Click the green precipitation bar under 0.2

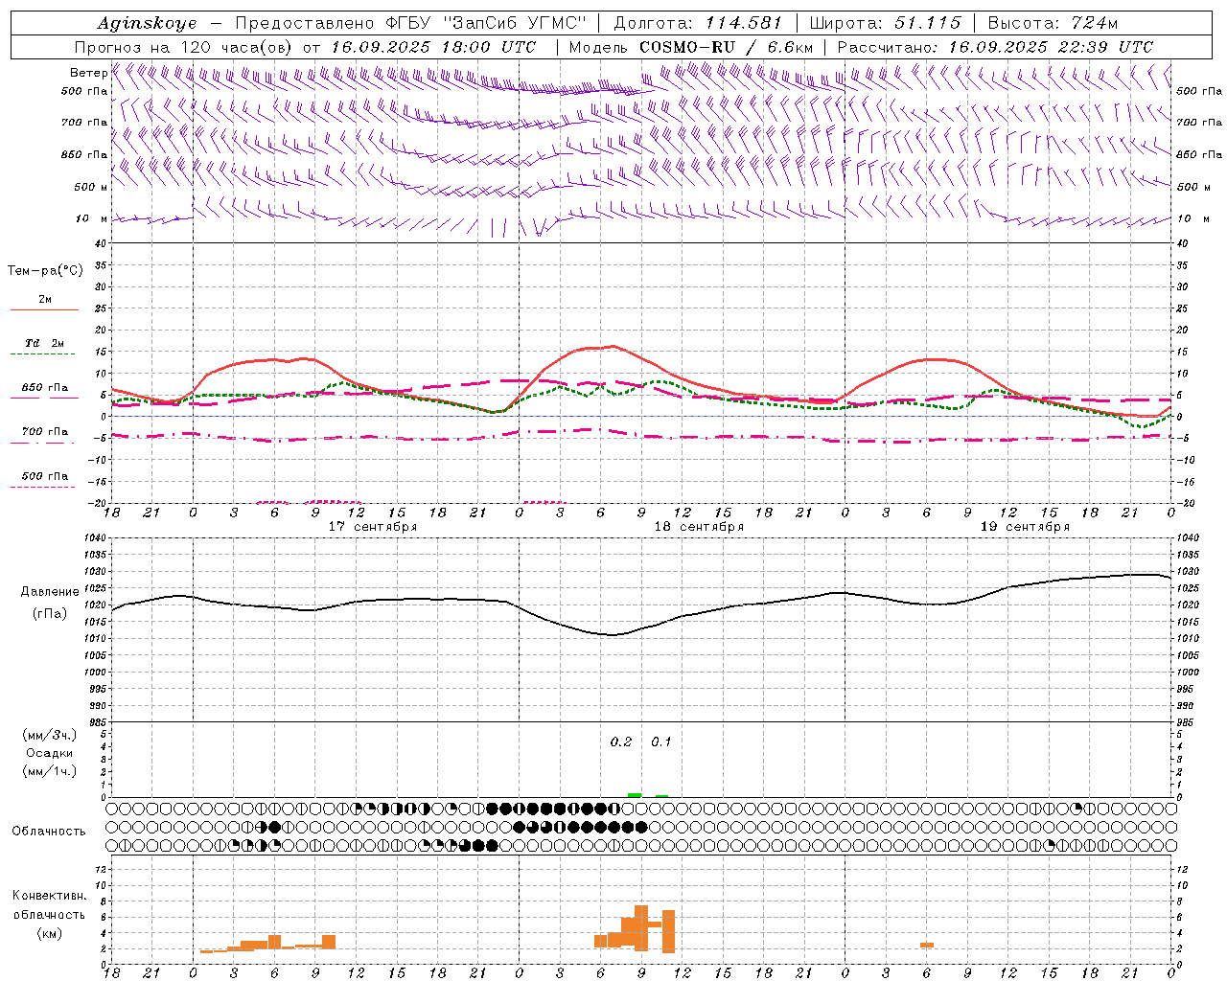pyautogui.click(x=635, y=795)
